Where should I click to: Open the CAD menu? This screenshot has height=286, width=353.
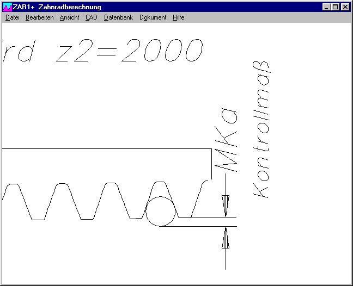pyautogui.click(x=92, y=17)
